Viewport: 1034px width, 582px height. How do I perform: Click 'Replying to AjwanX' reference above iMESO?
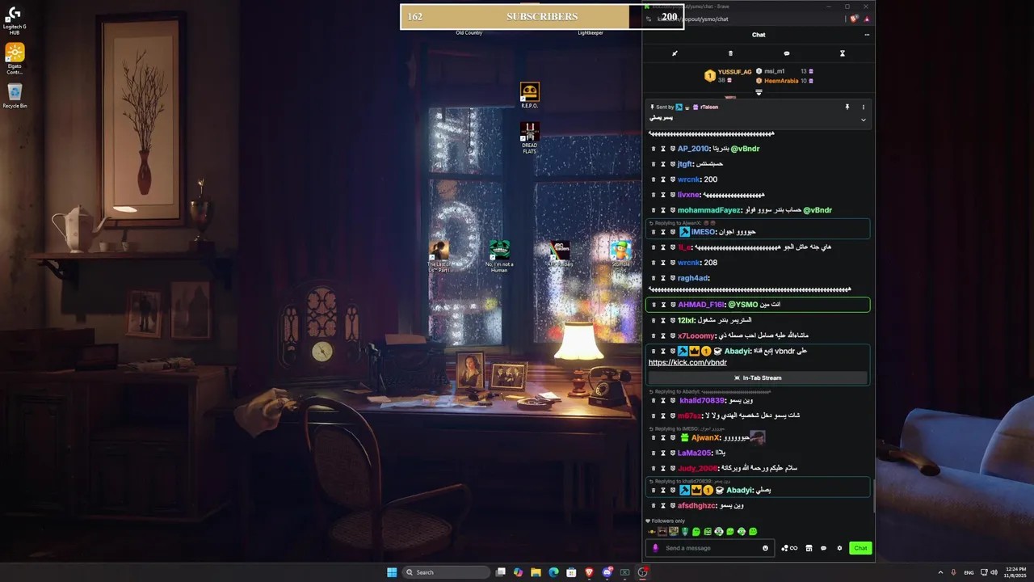(681, 223)
